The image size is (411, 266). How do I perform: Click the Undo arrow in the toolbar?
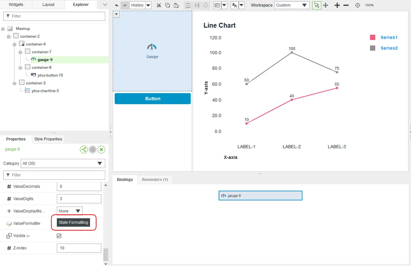point(117,5)
